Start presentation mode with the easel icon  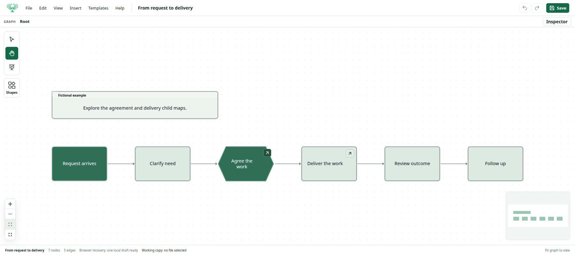point(12,67)
